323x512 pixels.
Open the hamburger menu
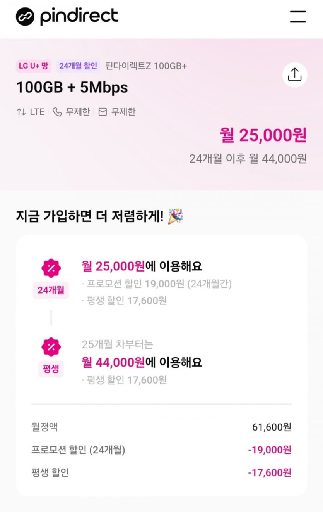tap(298, 17)
